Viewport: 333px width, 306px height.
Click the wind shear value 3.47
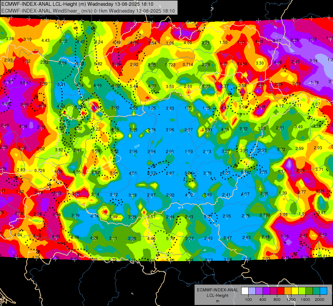(x=227, y=238)
